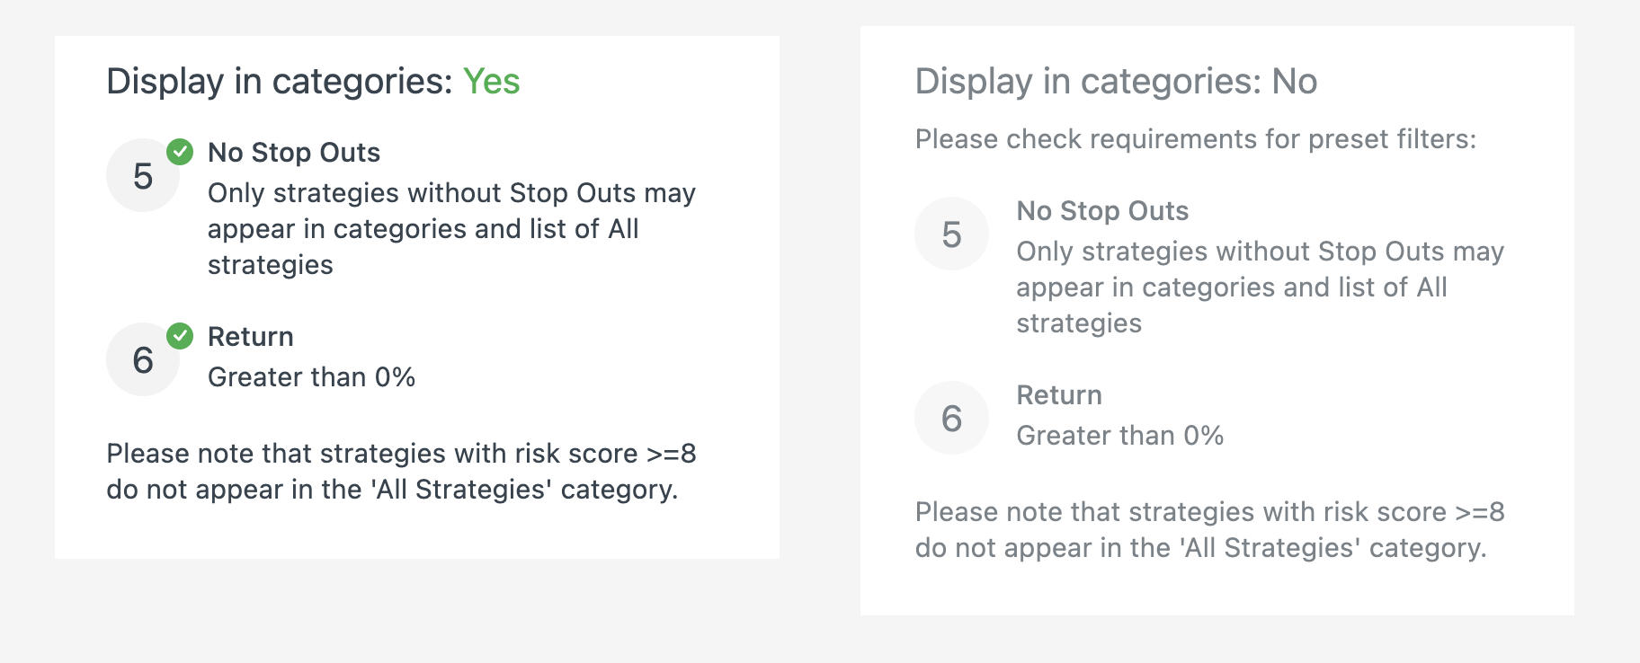Click the "Display in categories: No" heading
The width and height of the screenshot is (1640, 663).
click(1116, 81)
